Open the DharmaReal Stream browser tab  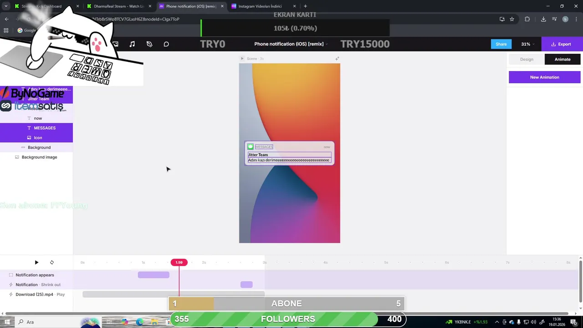click(118, 6)
